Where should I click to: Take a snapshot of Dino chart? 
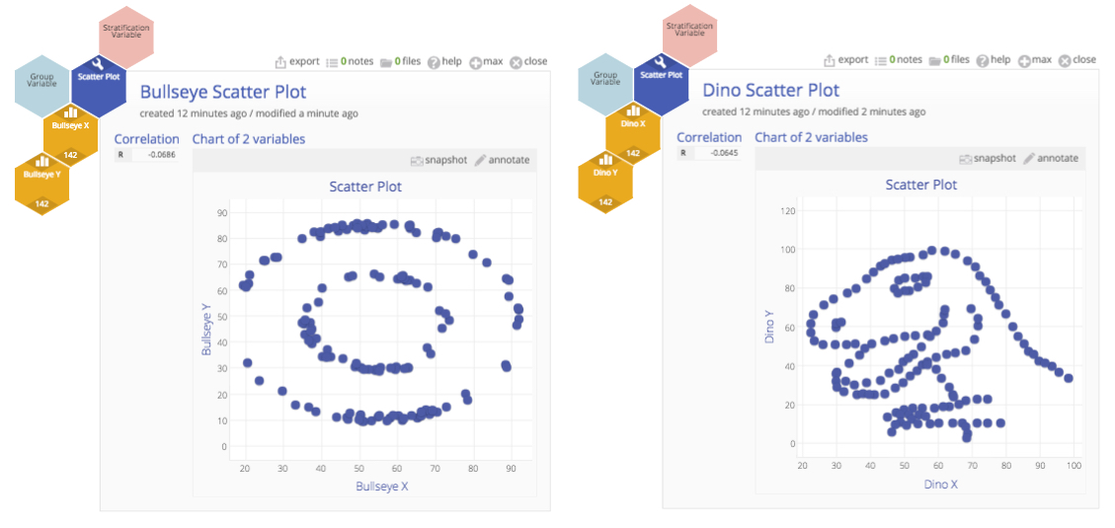coord(988,159)
